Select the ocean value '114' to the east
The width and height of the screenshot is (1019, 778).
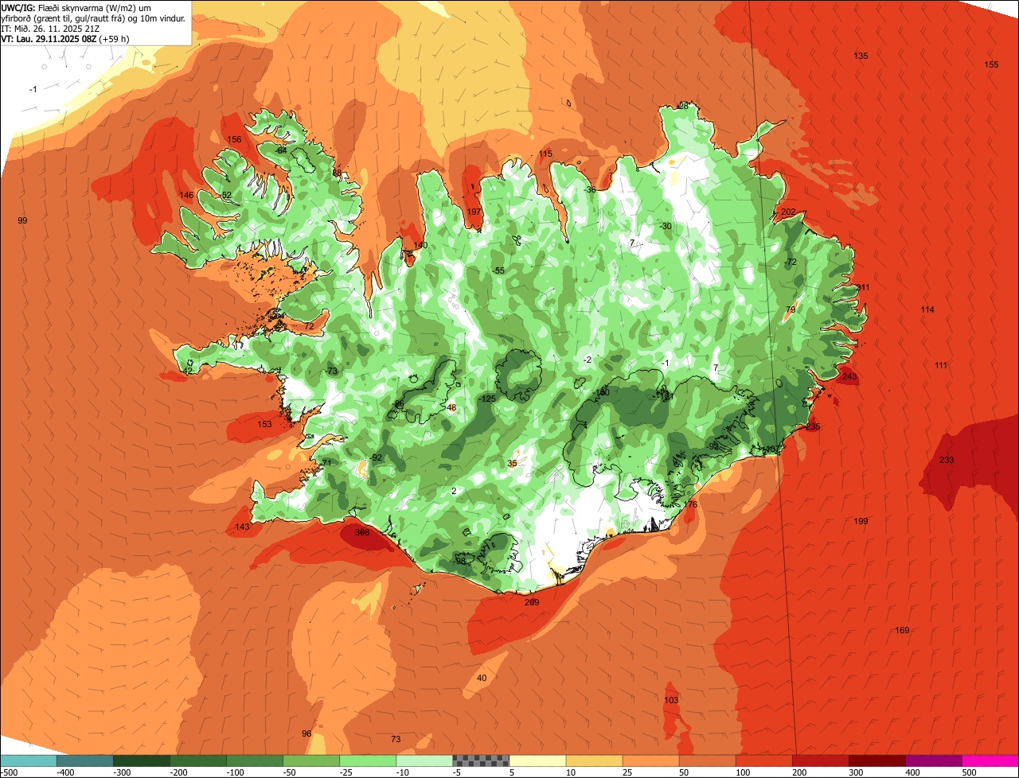click(927, 309)
